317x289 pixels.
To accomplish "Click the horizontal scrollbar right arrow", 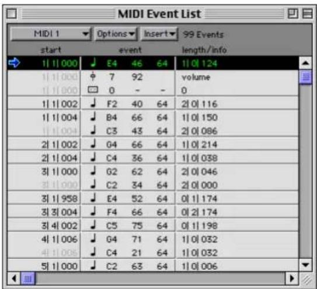I will (292, 279).
